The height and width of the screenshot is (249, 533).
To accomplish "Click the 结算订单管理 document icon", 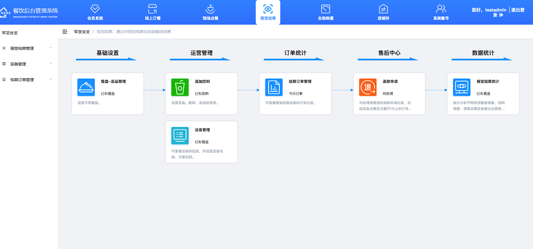I will (x=273, y=87).
